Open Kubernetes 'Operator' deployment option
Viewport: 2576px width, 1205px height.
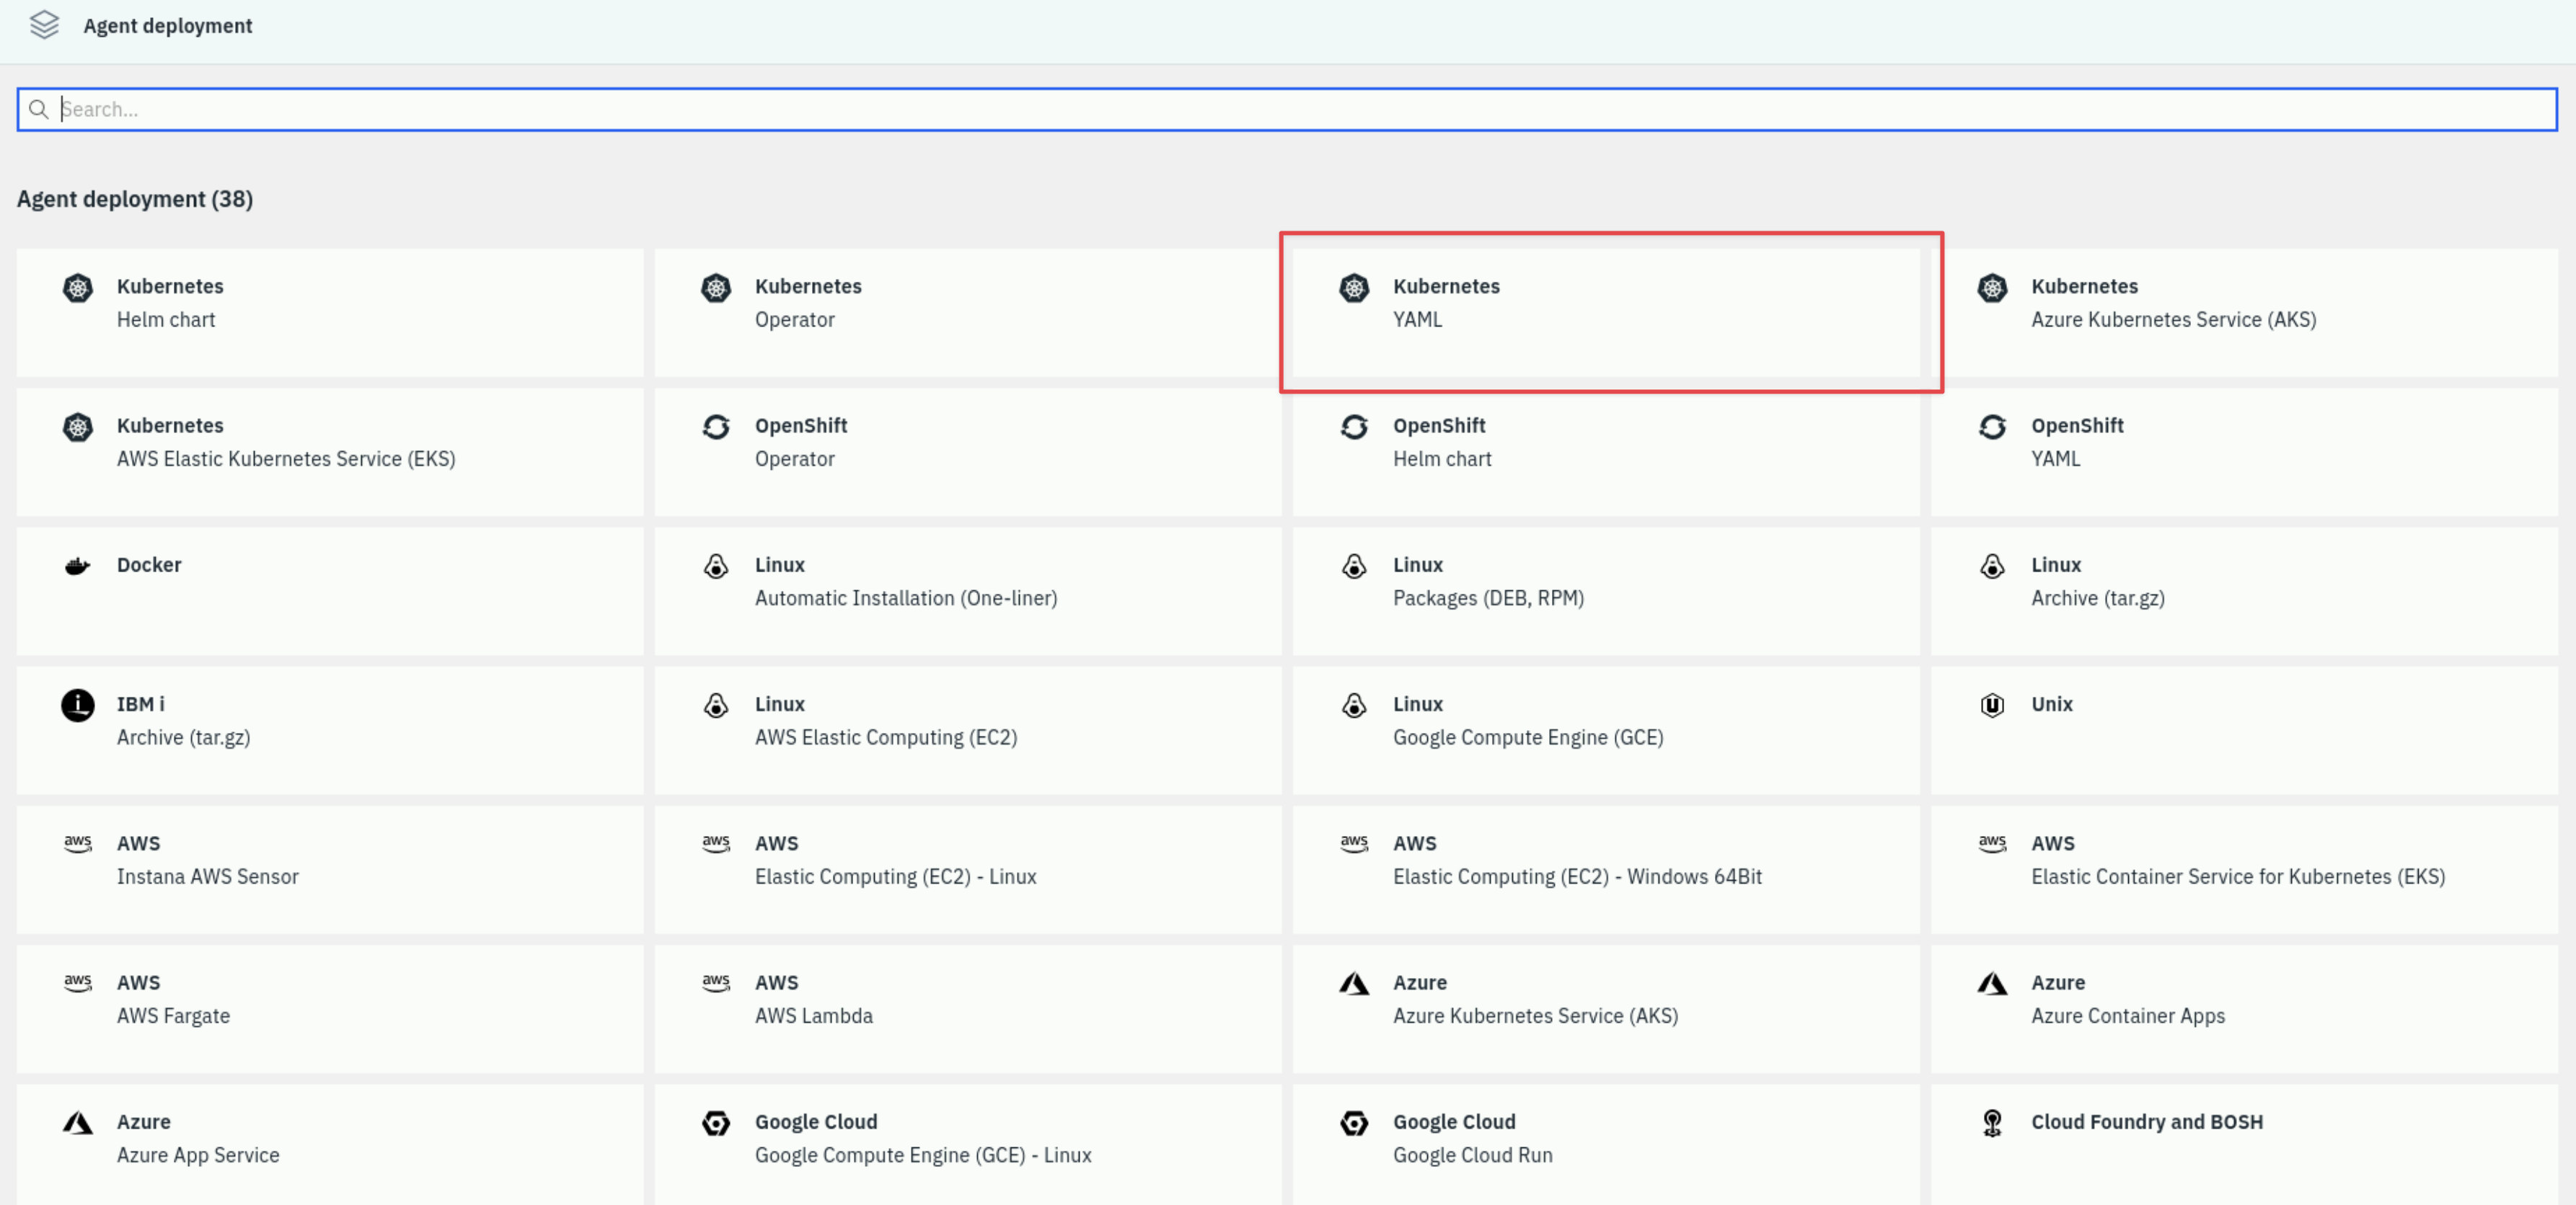(794, 320)
